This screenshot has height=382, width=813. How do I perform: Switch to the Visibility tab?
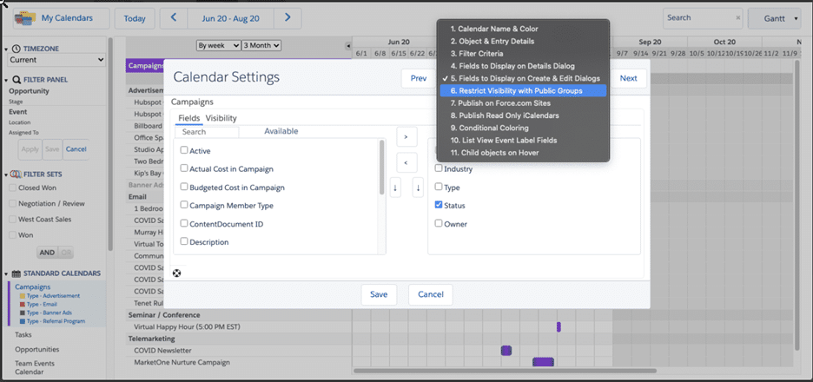(x=221, y=118)
